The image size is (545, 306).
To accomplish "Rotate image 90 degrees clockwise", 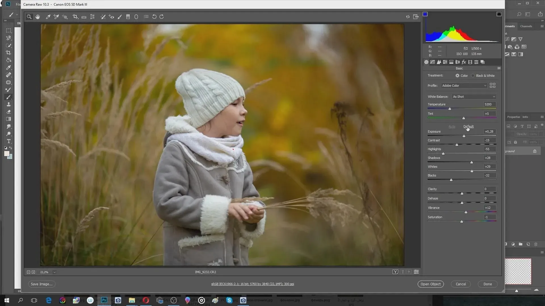I will [162, 17].
